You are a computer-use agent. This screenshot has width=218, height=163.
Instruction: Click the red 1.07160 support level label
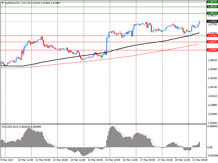pyautogui.click(x=212, y=36)
